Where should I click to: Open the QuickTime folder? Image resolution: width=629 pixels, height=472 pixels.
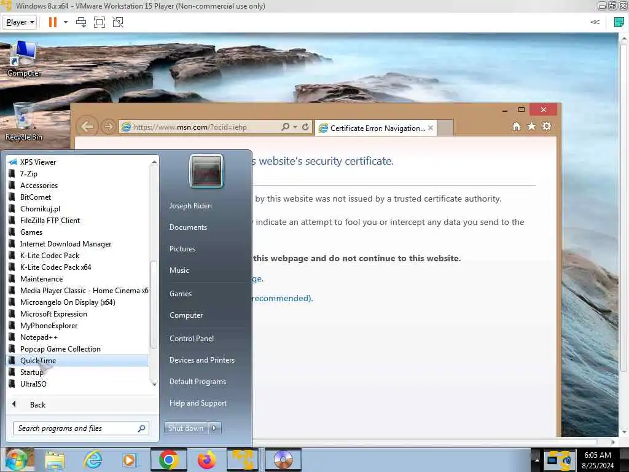78,360
